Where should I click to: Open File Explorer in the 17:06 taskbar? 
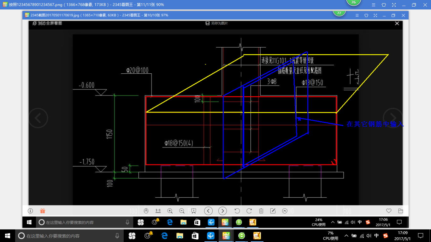click(x=183, y=222)
